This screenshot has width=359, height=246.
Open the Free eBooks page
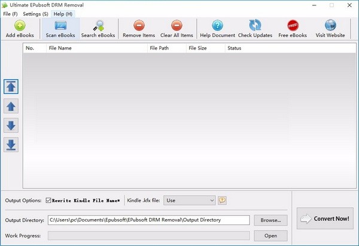coord(293,26)
